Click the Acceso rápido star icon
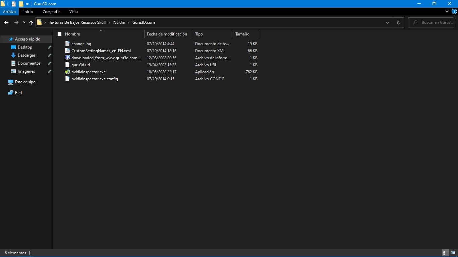 [11, 39]
